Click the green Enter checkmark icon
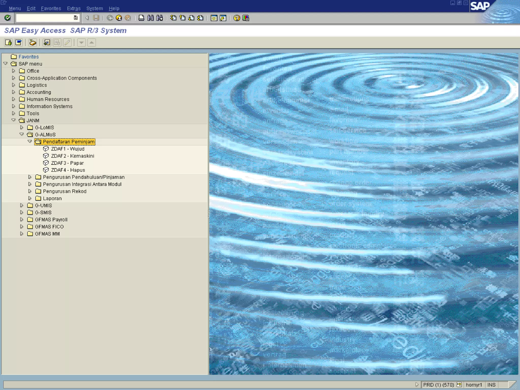The height and width of the screenshot is (390, 520). coord(8,18)
